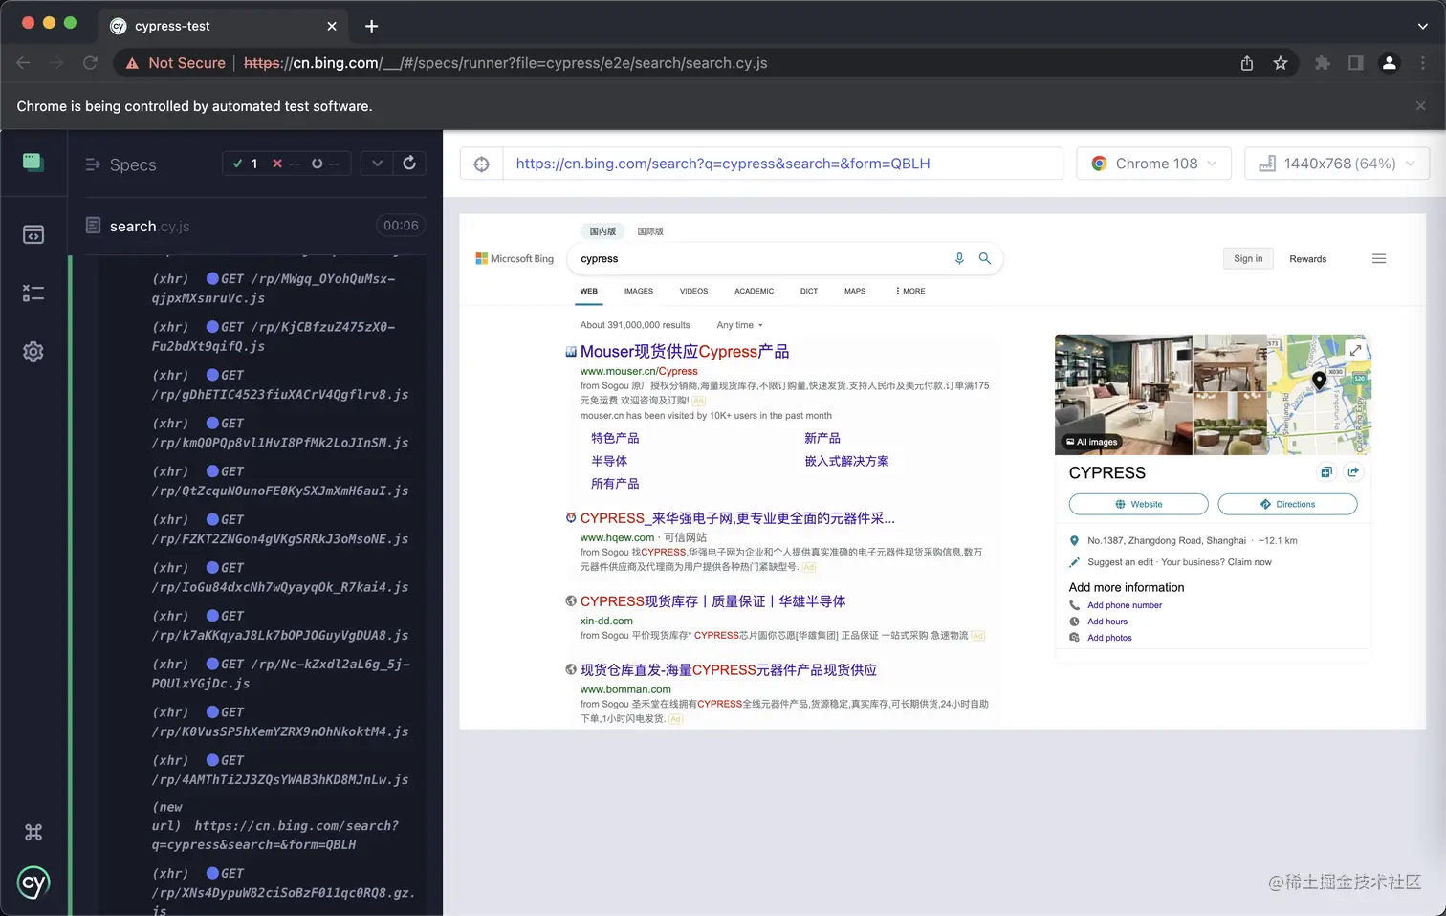Click the Bing search magnifier icon

point(985,258)
